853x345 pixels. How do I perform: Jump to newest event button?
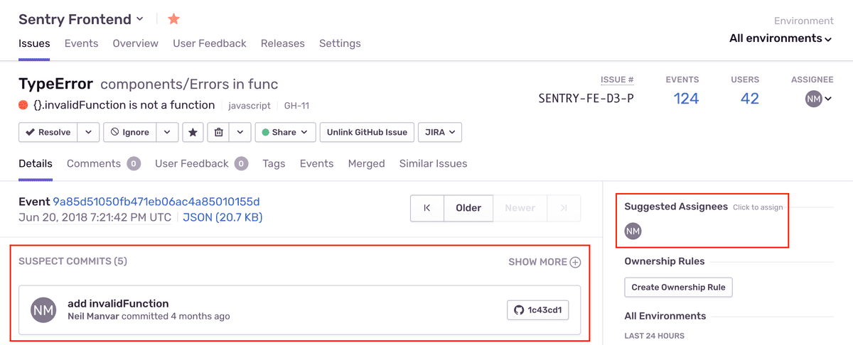[x=564, y=208]
